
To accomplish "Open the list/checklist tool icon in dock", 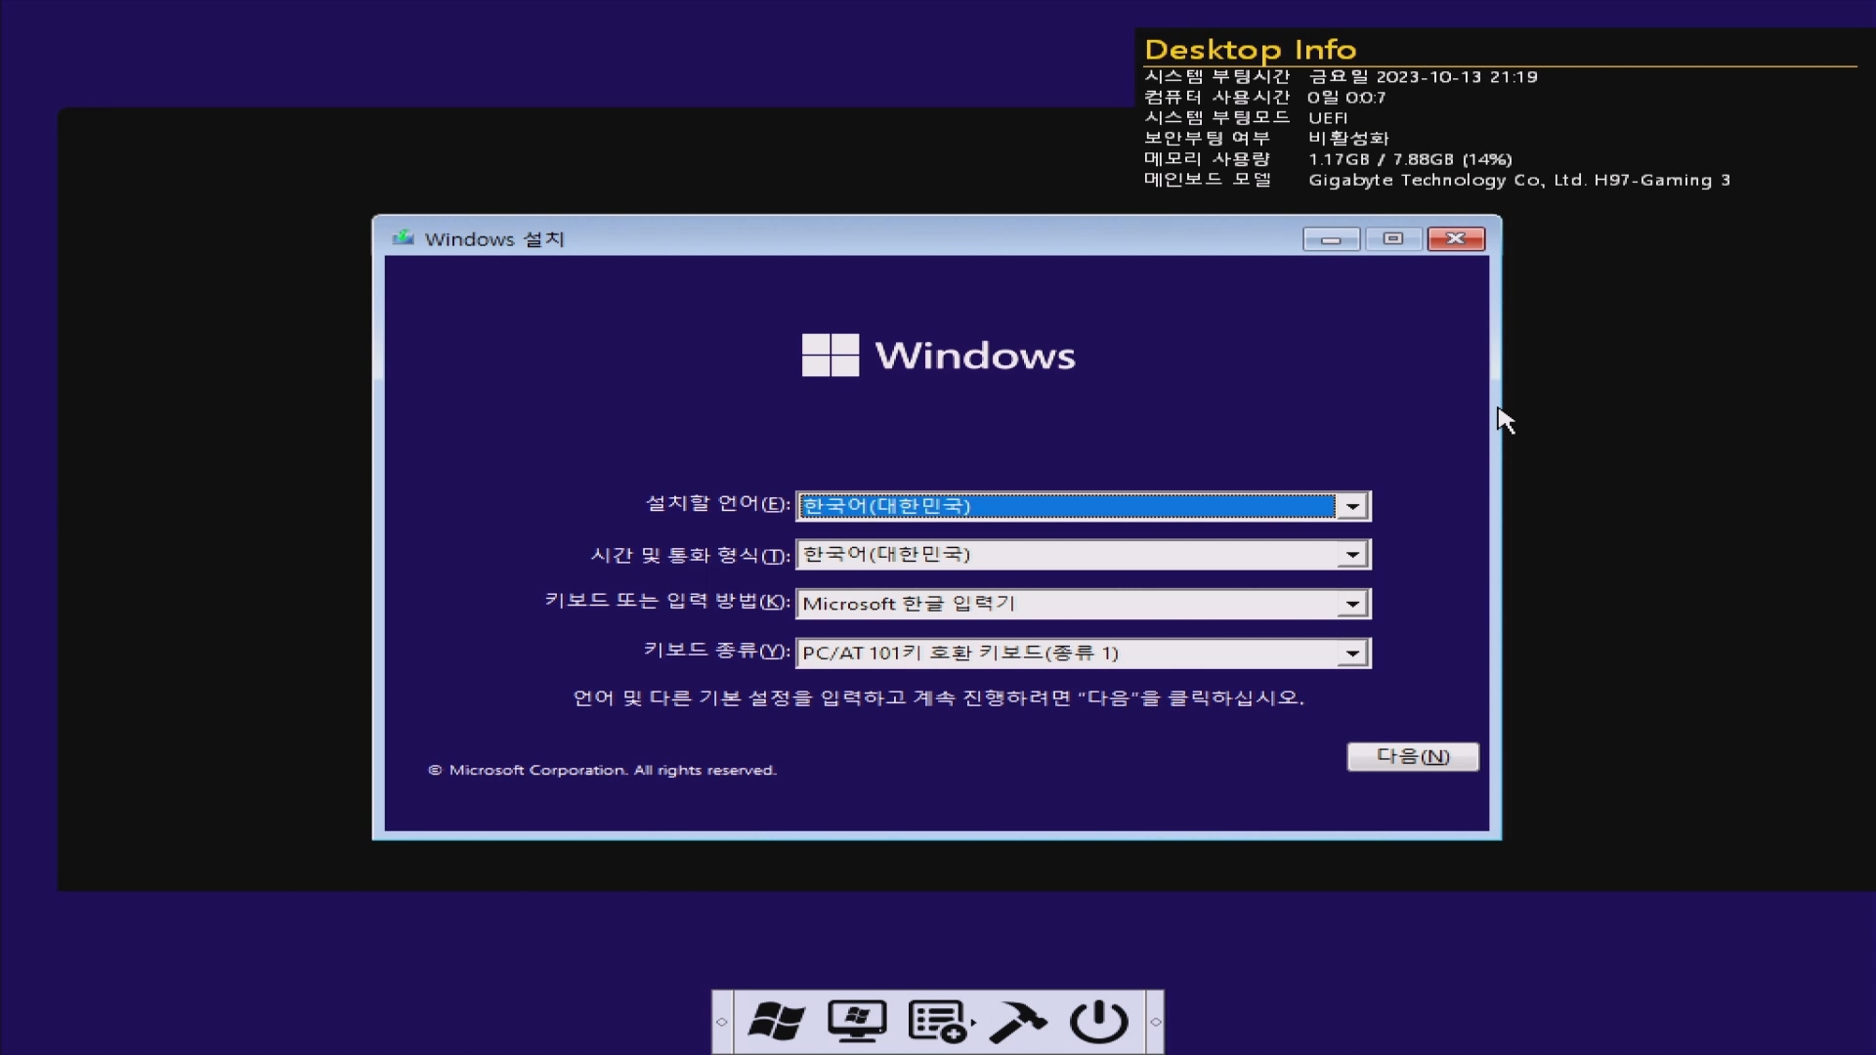I will 939,1022.
